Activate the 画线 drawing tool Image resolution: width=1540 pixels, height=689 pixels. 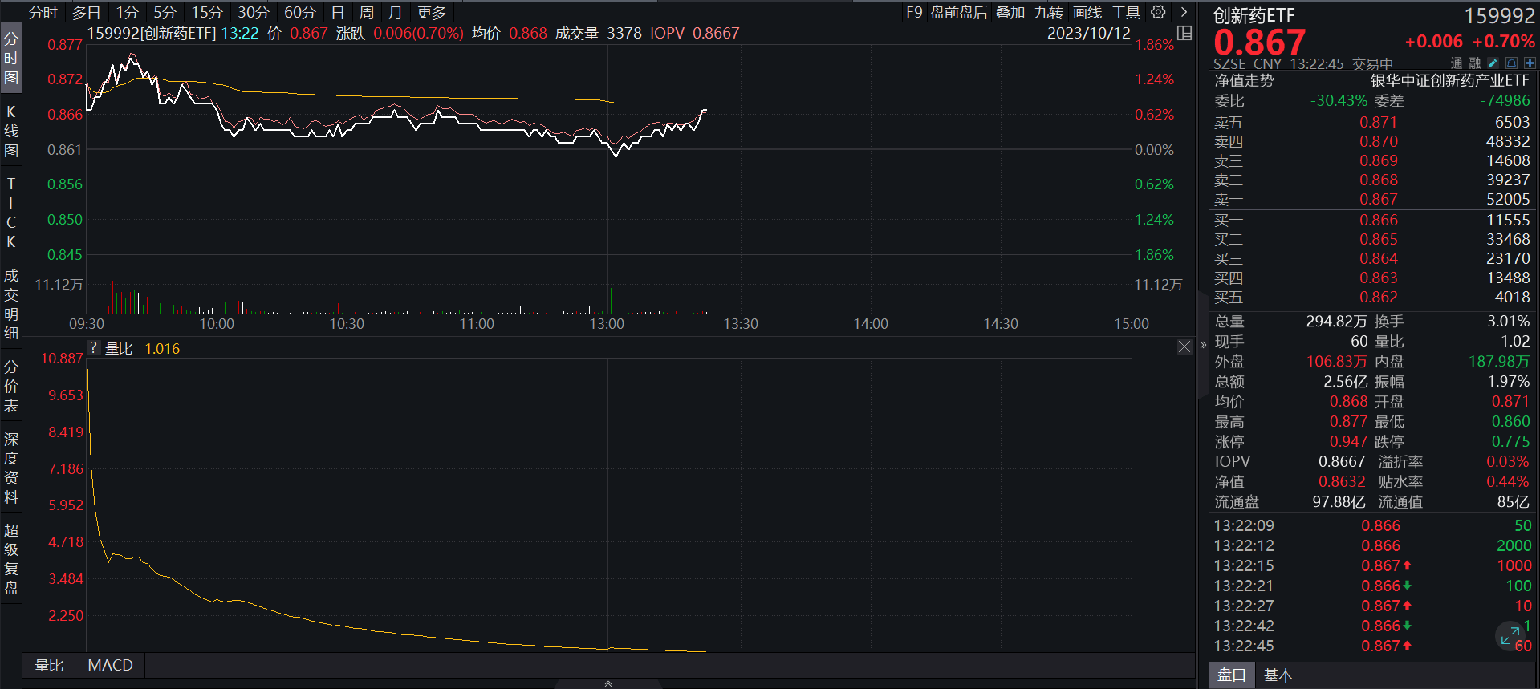(x=1087, y=12)
